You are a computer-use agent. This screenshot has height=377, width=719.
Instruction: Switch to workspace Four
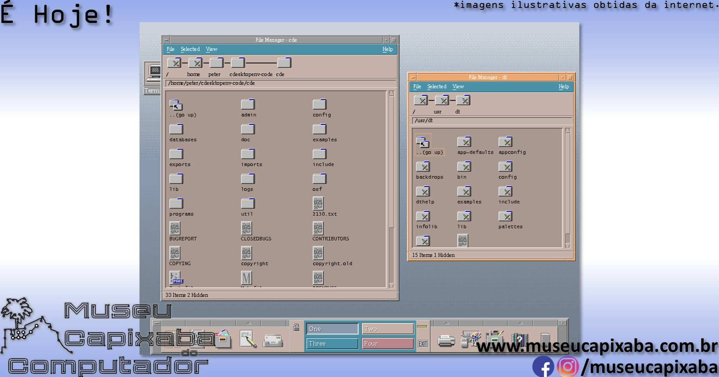(388, 344)
